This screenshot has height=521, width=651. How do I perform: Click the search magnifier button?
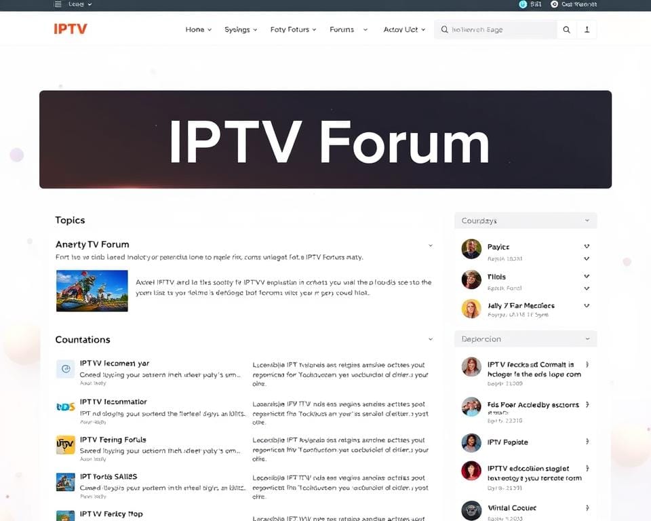click(567, 30)
